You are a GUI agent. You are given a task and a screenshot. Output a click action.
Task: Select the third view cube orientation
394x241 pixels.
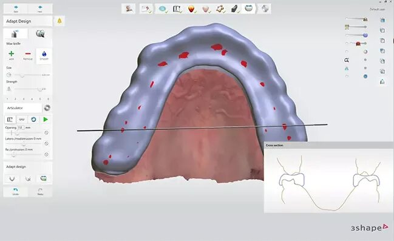(x=382, y=41)
